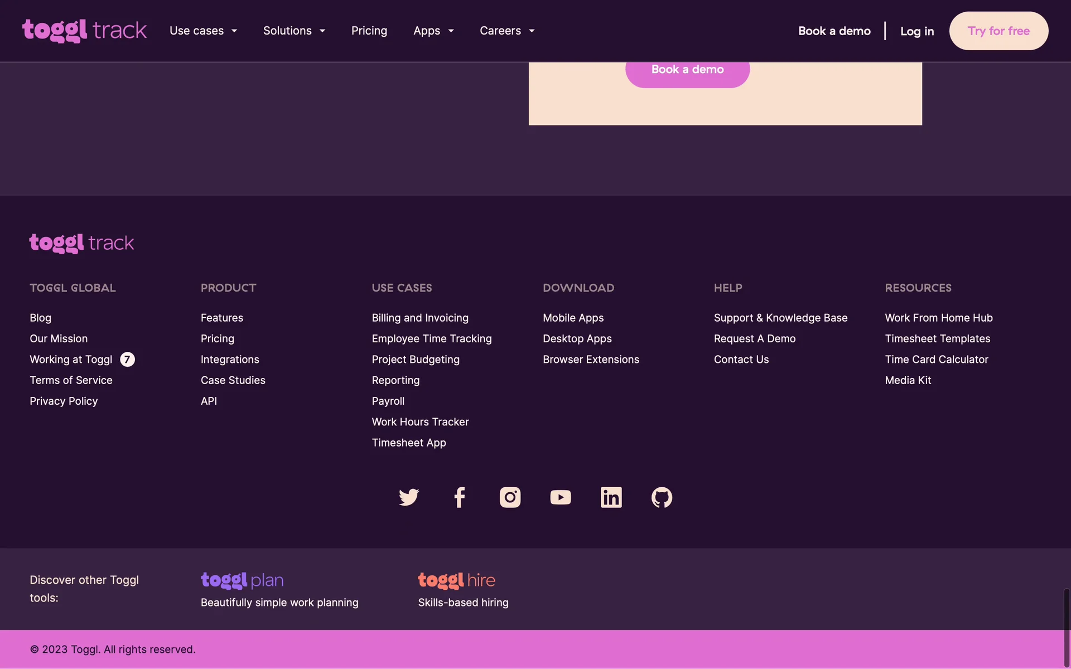The image size is (1071, 669).
Task: Open the Apps dropdown
Action: click(x=433, y=31)
